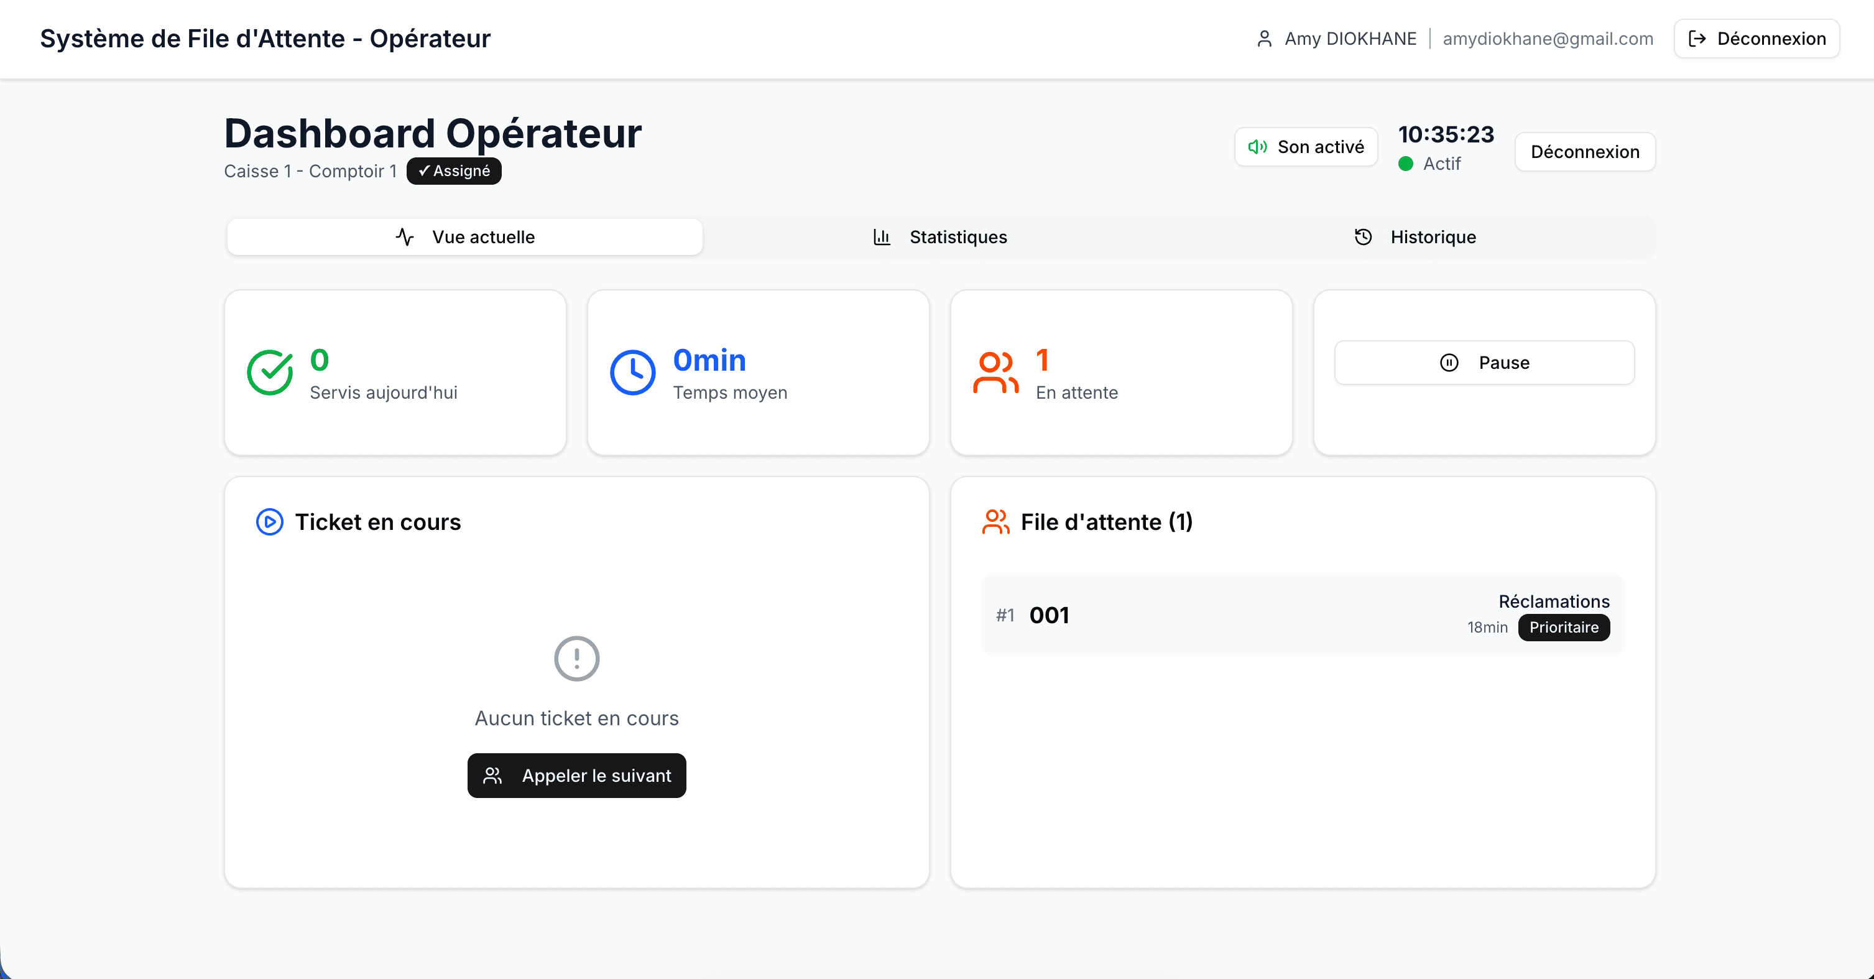Open the Historique tab

point(1415,236)
